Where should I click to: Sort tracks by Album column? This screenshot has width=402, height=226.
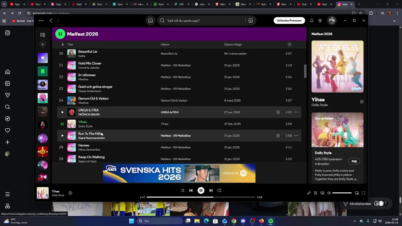(x=165, y=44)
